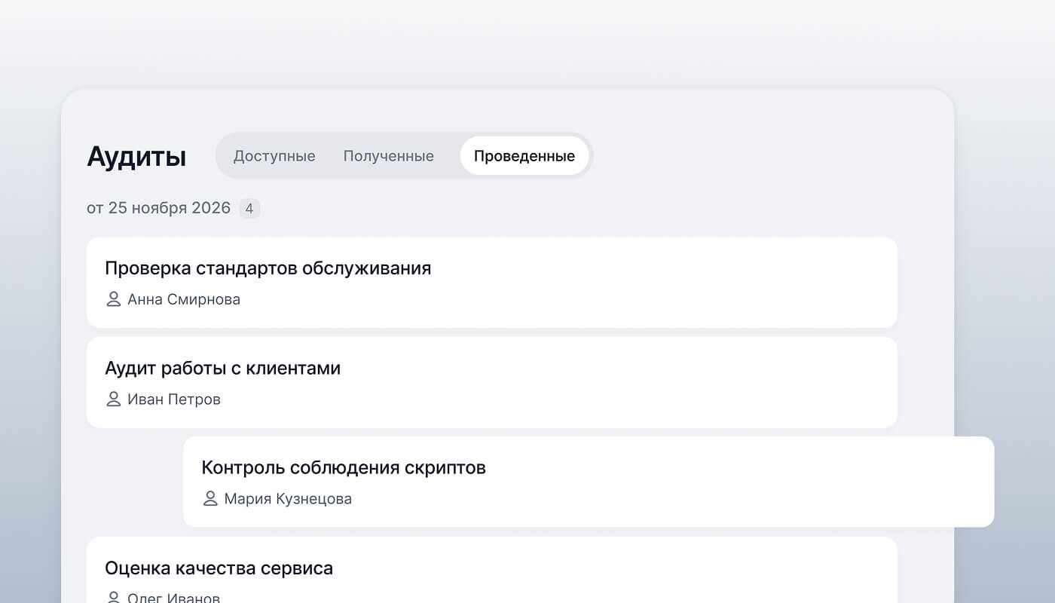Click person icon beside Иван Петров
This screenshot has height=603, width=1055.
tap(114, 399)
